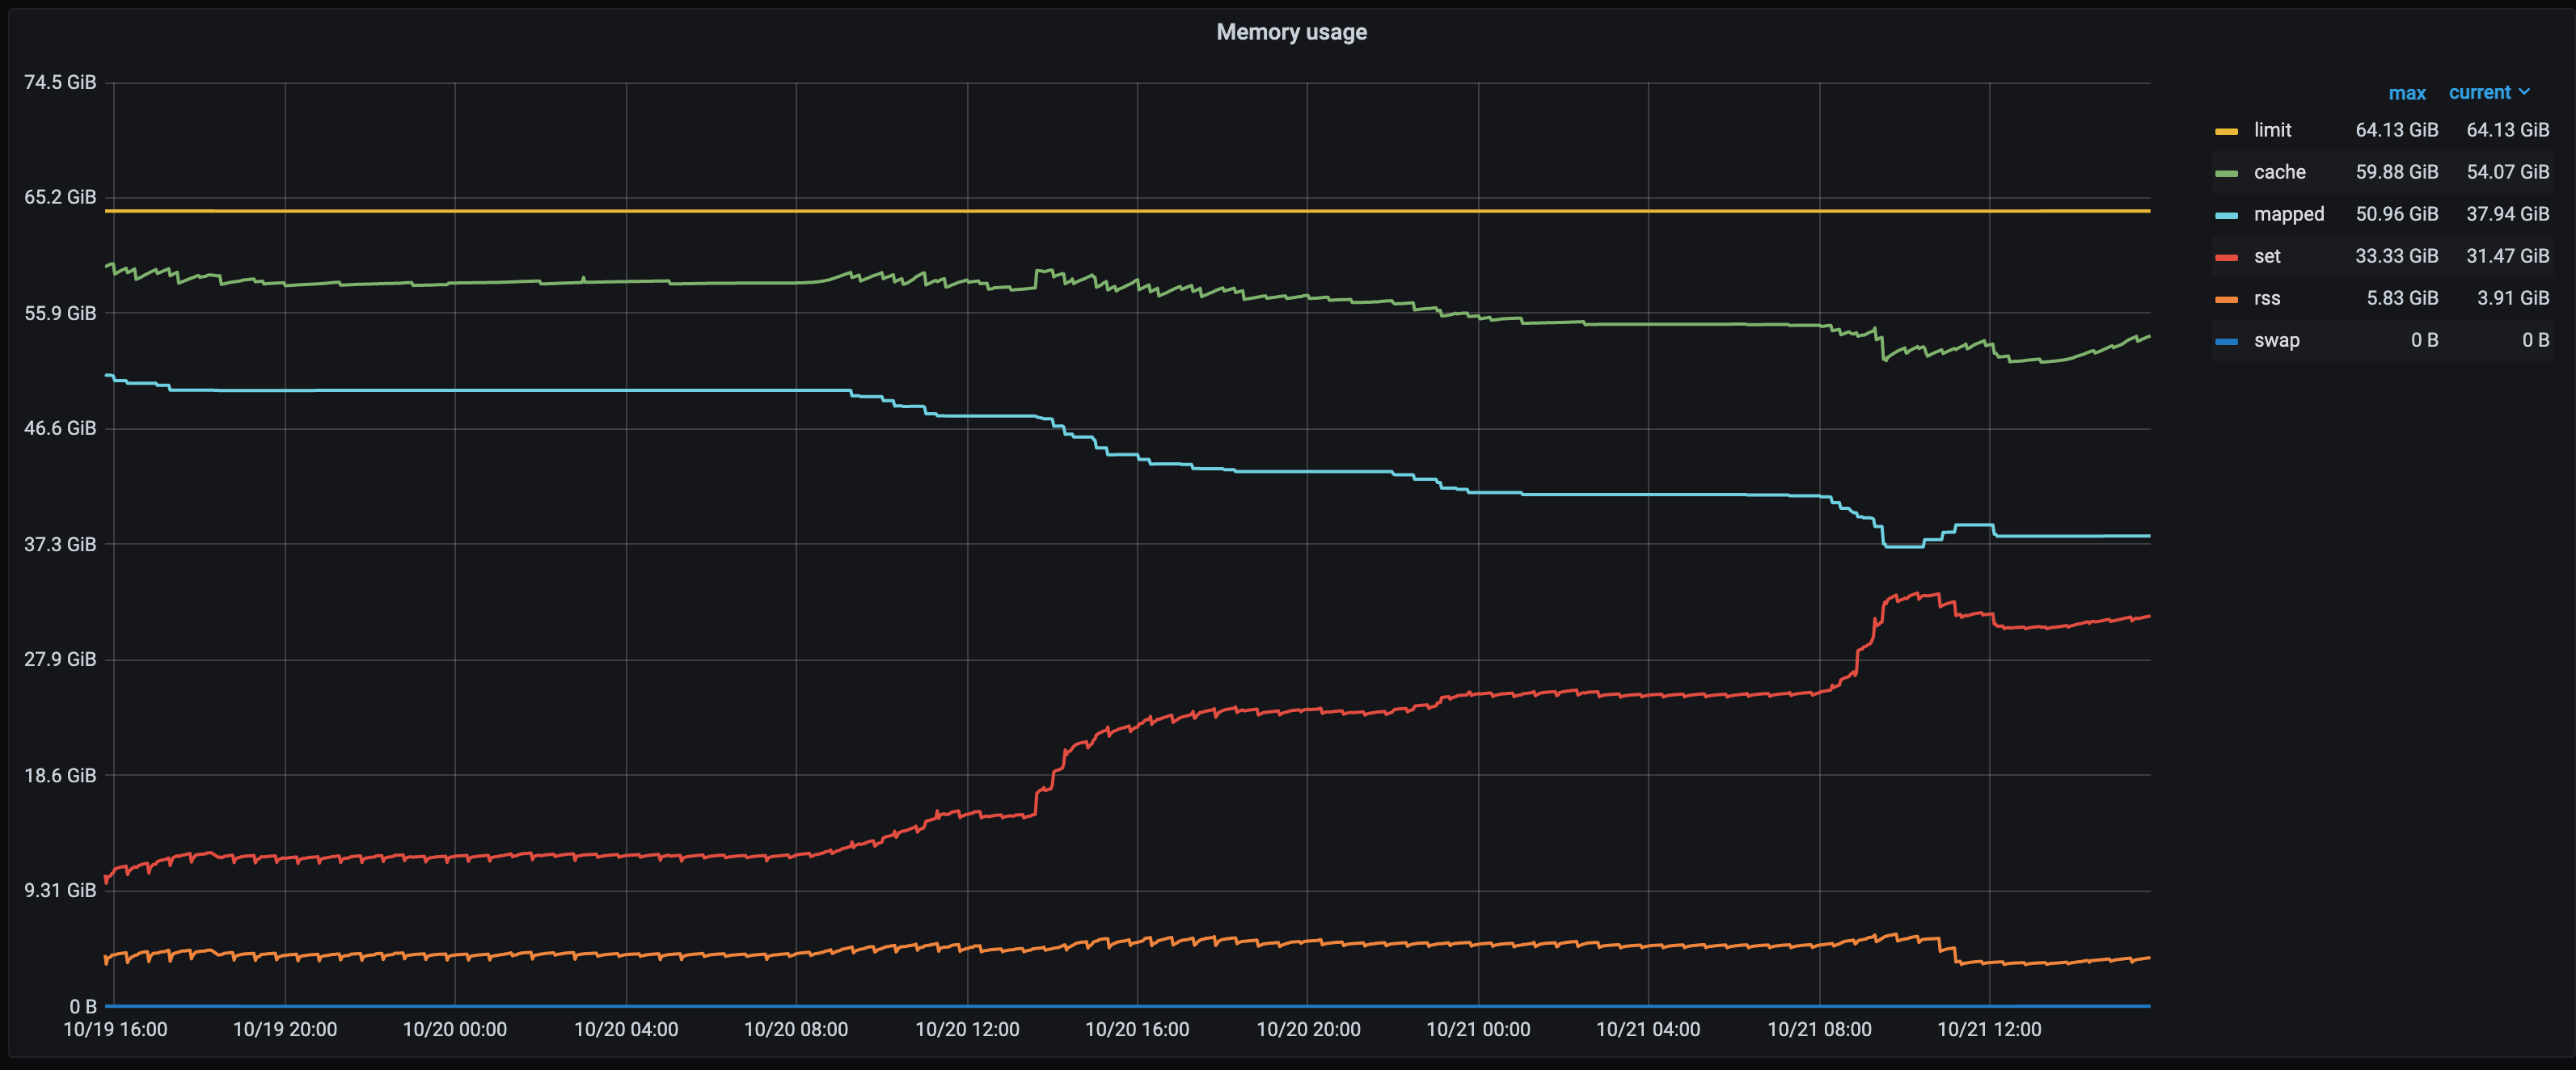
Task: Click the 59.88 GiB max value for cache
Action: click(x=2397, y=172)
